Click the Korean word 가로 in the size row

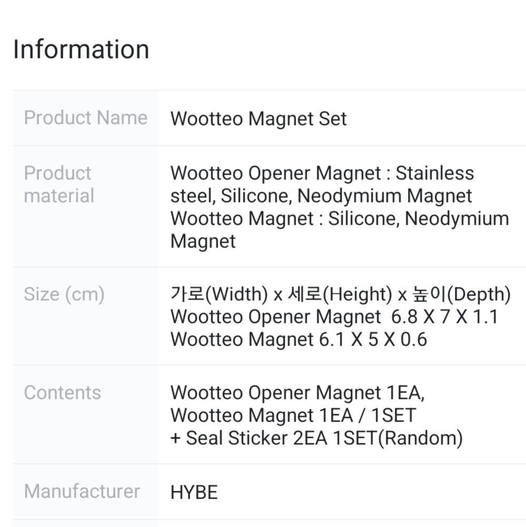[187, 294]
